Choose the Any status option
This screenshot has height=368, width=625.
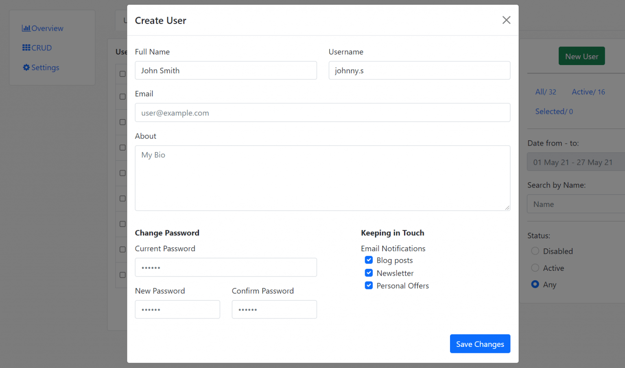click(x=535, y=285)
